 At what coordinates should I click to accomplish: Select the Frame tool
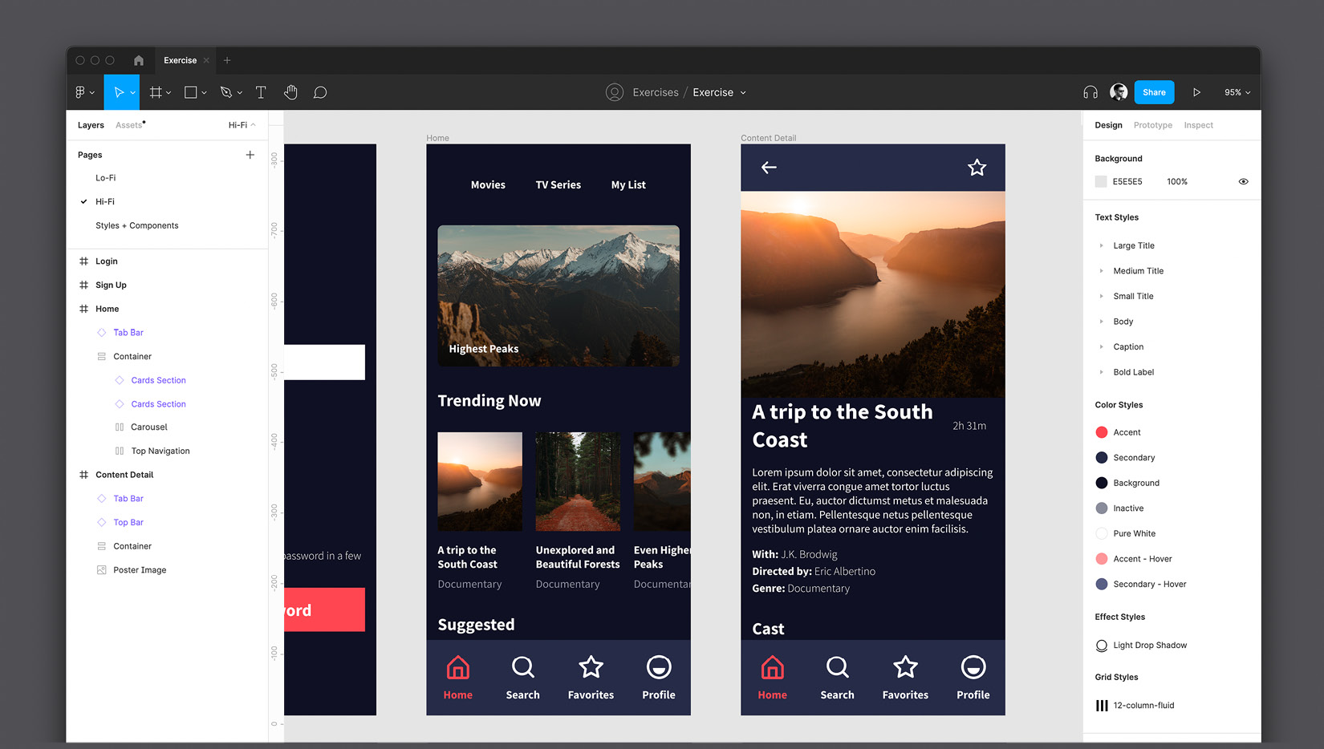point(156,92)
